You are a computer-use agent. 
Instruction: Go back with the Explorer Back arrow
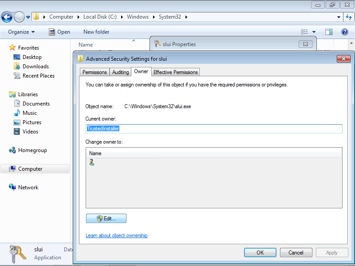[7, 17]
